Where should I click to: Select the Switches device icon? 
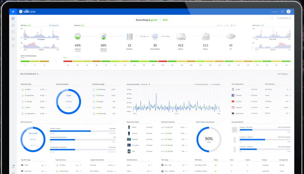click(129, 37)
